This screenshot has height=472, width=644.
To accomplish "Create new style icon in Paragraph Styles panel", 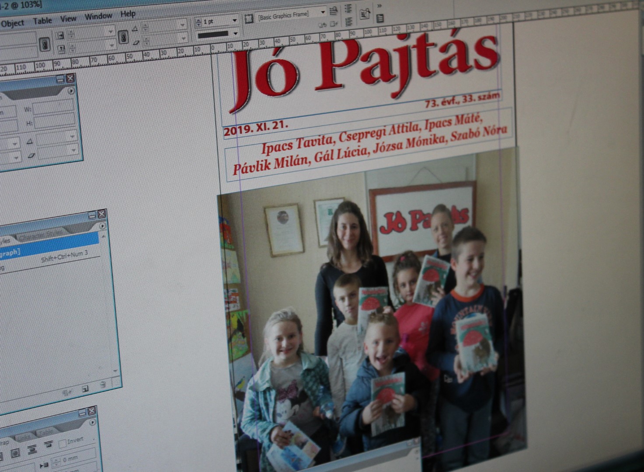I will point(85,388).
